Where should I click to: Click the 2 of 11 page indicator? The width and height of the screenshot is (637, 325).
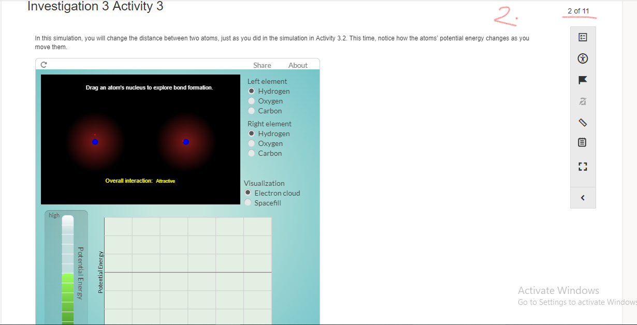click(578, 10)
